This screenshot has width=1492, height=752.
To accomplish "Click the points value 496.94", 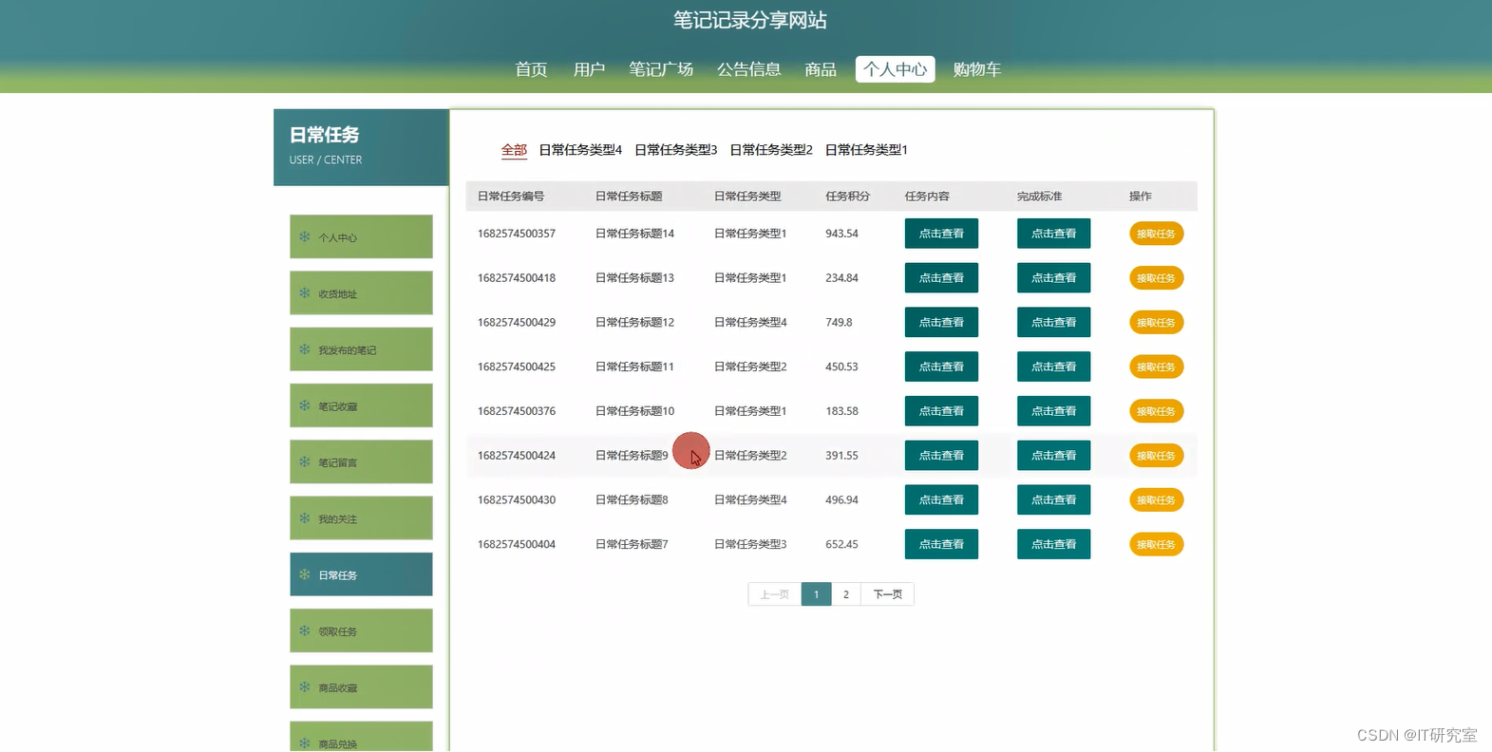I will 841,500.
